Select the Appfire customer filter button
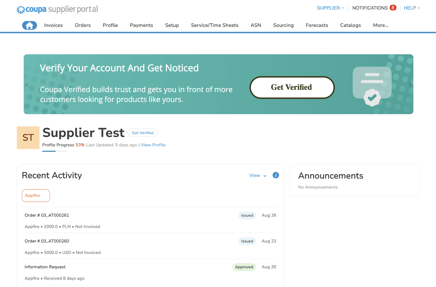 tap(36, 195)
